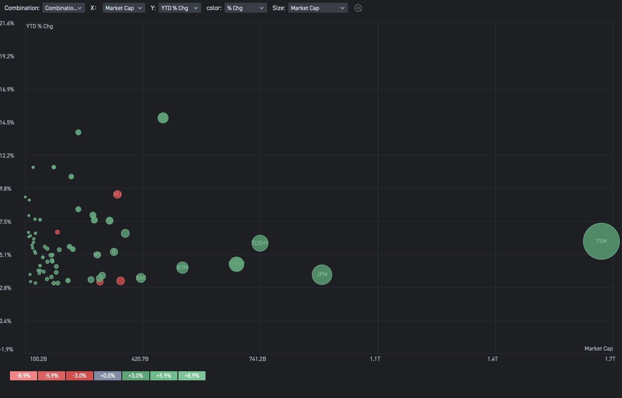Click the +5.9% legend swatch
The width and height of the screenshot is (622, 398).
coord(164,376)
